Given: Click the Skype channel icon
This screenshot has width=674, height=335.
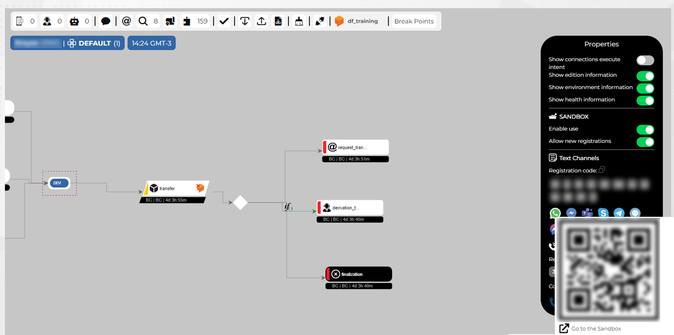Looking at the screenshot, I should (x=603, y=213).
